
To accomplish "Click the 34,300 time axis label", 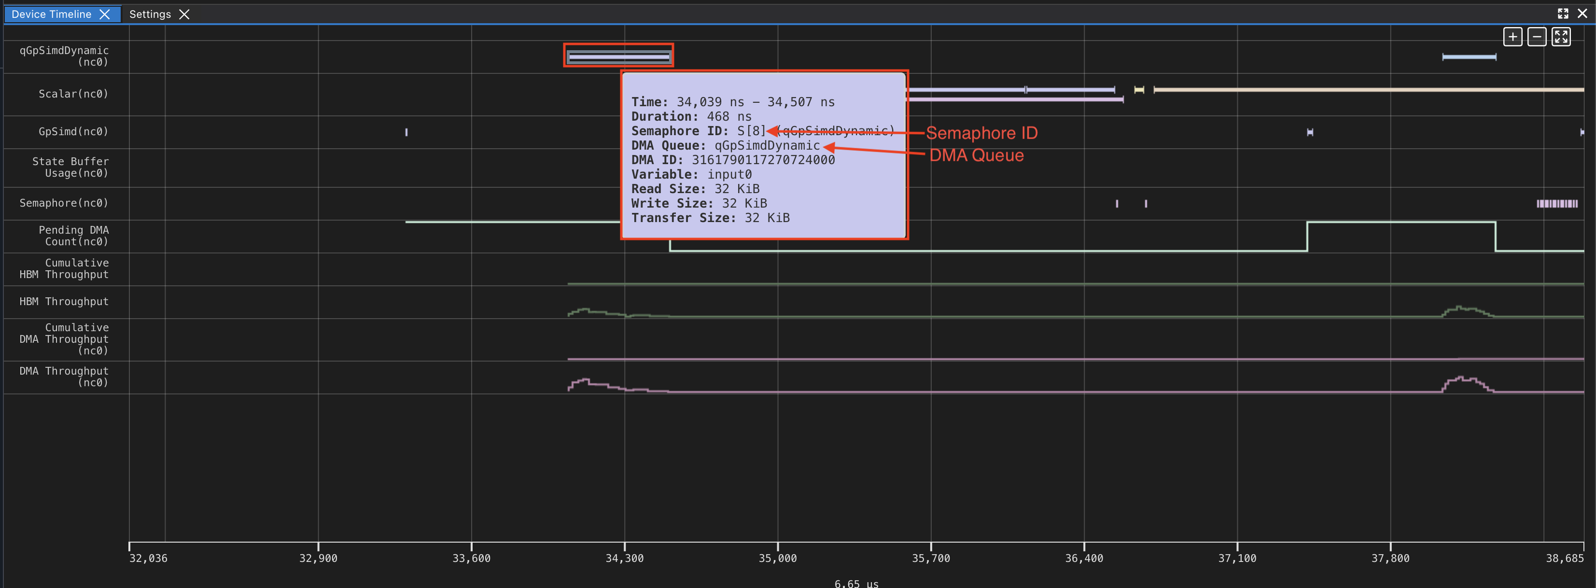I will click(625, 558).
